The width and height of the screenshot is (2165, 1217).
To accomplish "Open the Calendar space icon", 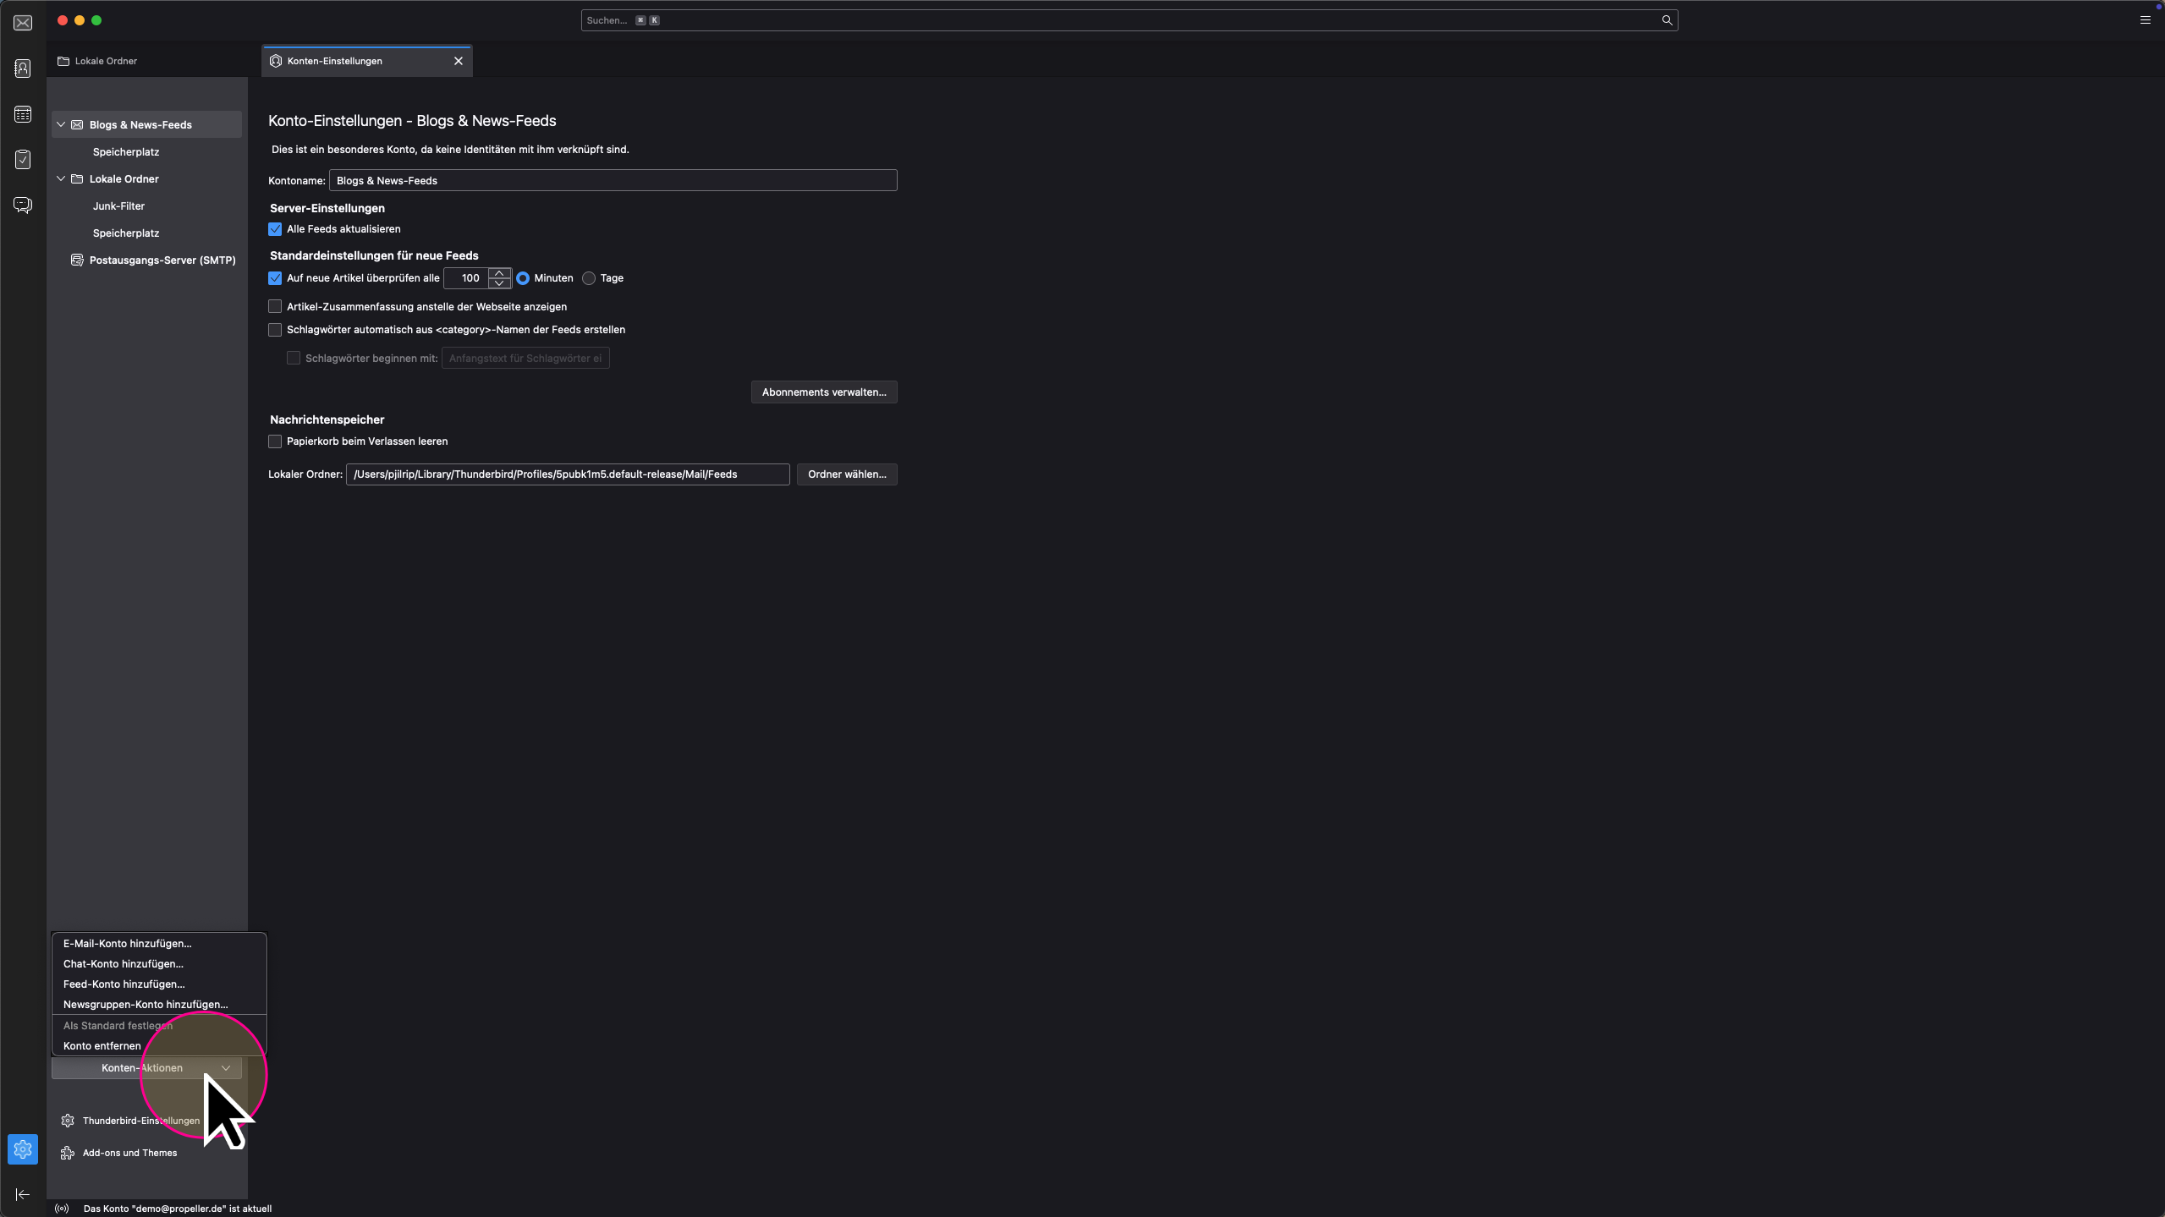I will click(23, 114).
